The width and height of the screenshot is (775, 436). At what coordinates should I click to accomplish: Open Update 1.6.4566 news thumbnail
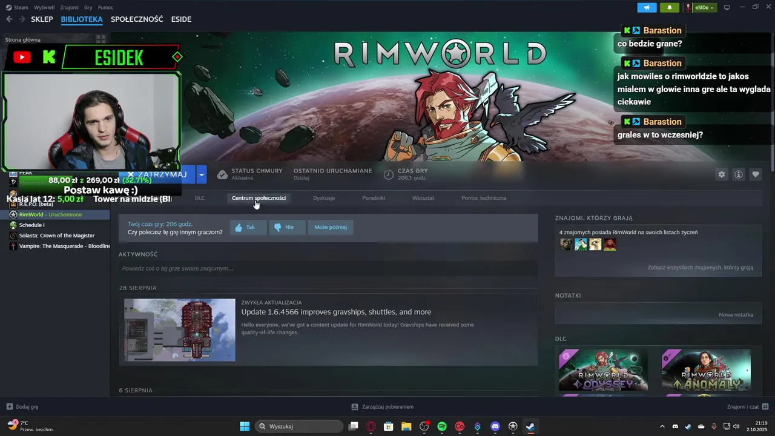click(180, 330)
